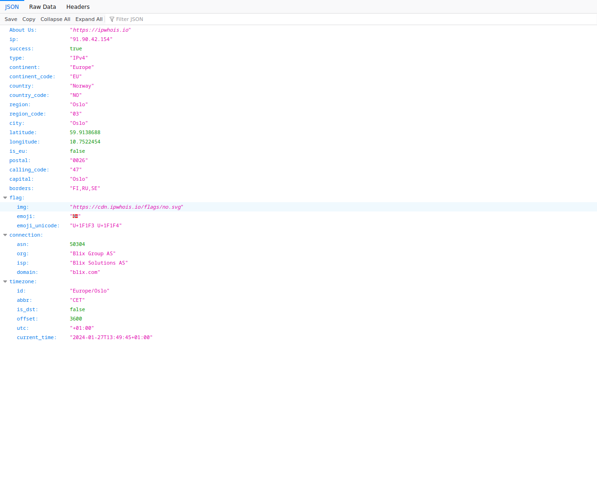
Task: Click the Norway flag emoji value
Action: pos(75,216)
